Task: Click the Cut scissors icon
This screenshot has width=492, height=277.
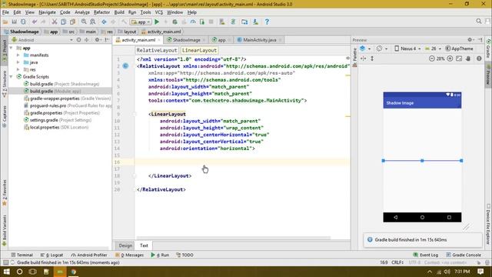Action: 55,22
